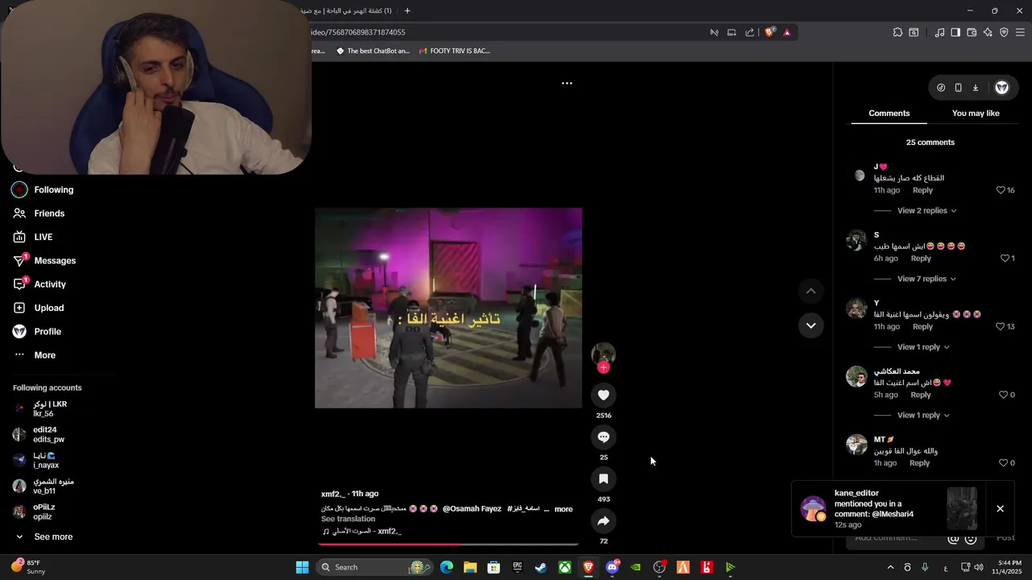Expand video caption with more
The width and height of the screenshot is (1032, 580).
564,509
